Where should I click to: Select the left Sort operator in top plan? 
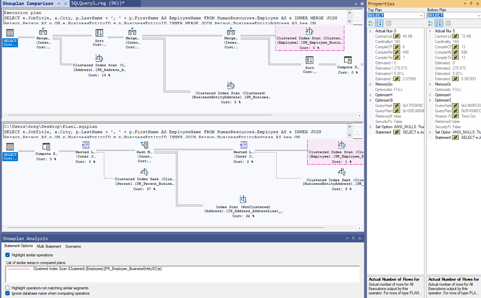point(99,37)
